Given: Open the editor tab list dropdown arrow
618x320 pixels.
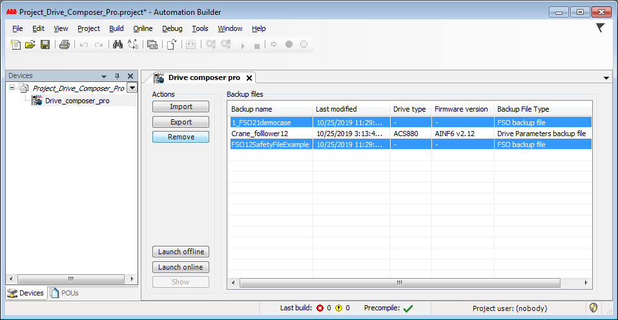Looking at the screenshot, I should 606,78.
